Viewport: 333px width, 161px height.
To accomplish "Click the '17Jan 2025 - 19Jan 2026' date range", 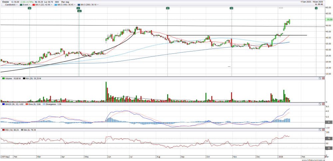I will [312, 2].
